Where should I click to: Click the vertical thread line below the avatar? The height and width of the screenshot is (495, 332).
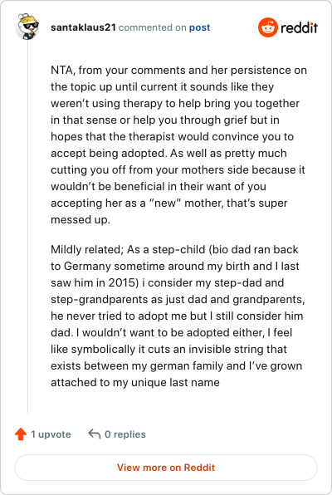click(27, 228)
